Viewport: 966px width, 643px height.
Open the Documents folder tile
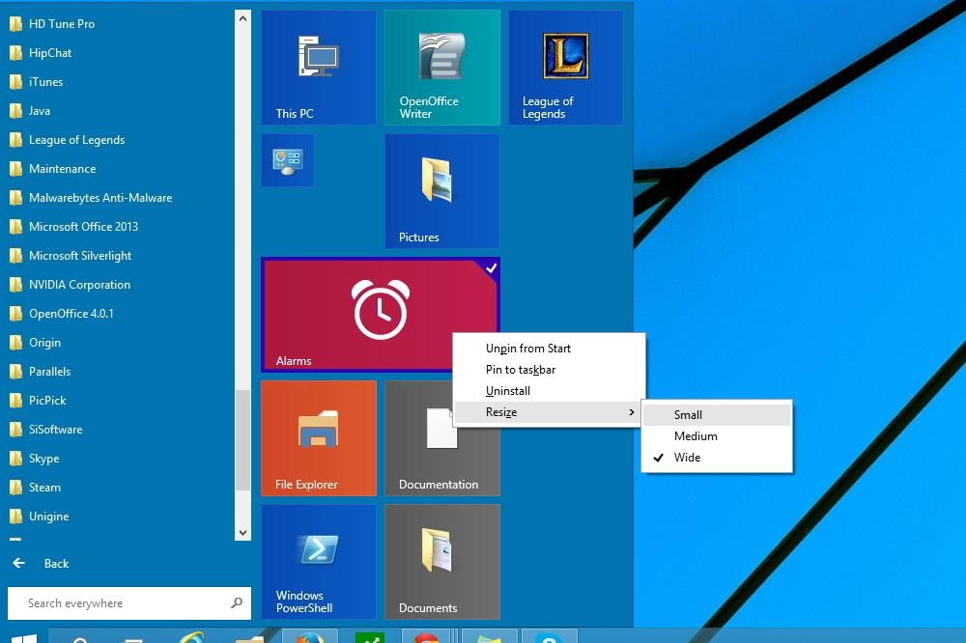(442, 562)
